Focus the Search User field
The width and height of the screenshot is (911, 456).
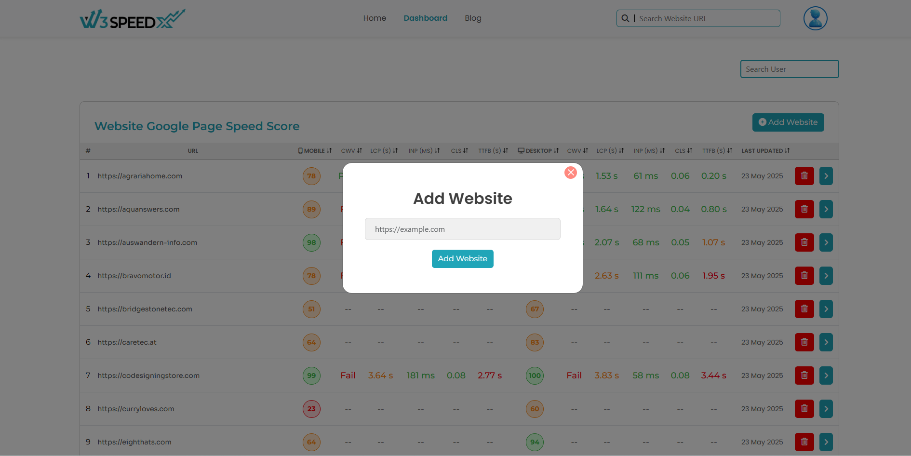tap(789, 69)
